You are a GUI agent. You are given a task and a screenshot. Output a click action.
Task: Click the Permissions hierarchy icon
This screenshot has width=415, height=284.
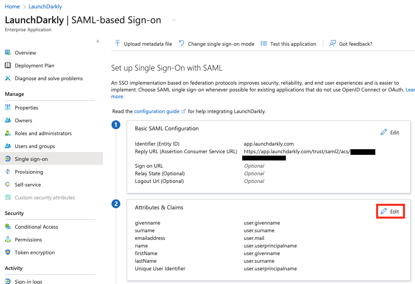click(8, 239)
